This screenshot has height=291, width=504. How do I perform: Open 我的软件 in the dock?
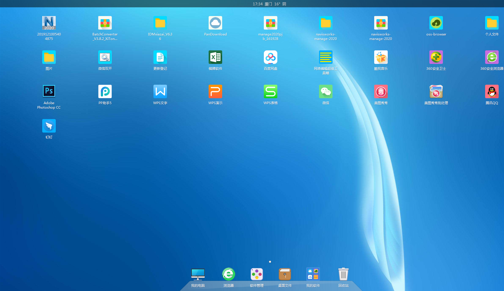313,274
